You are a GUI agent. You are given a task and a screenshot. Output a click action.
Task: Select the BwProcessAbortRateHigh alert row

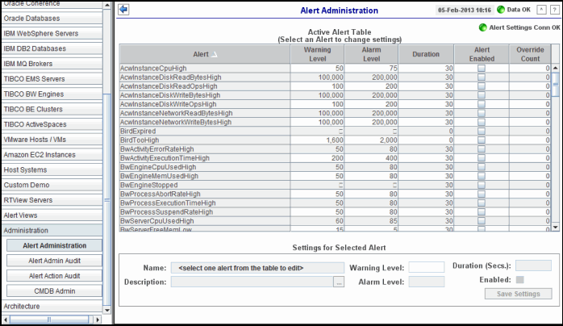[x=334, y=194]
